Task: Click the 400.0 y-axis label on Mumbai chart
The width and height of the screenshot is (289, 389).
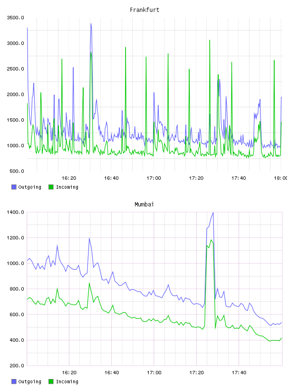Action: [x=17, y=340]
